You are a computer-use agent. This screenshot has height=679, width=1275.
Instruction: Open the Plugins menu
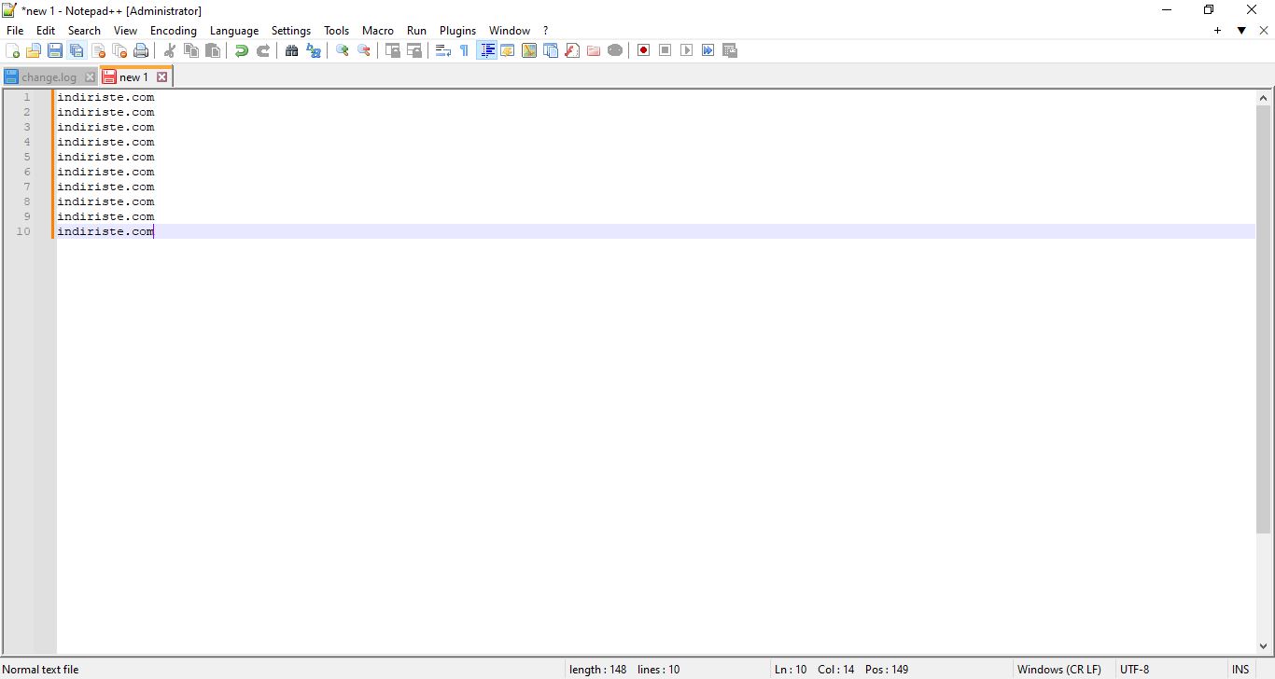(x=457, y=31)
